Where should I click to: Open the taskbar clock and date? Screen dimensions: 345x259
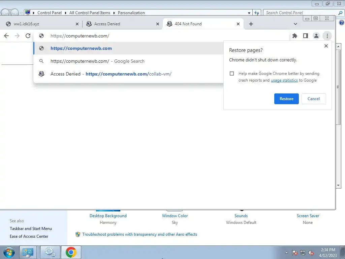click(x=328, y=253)
